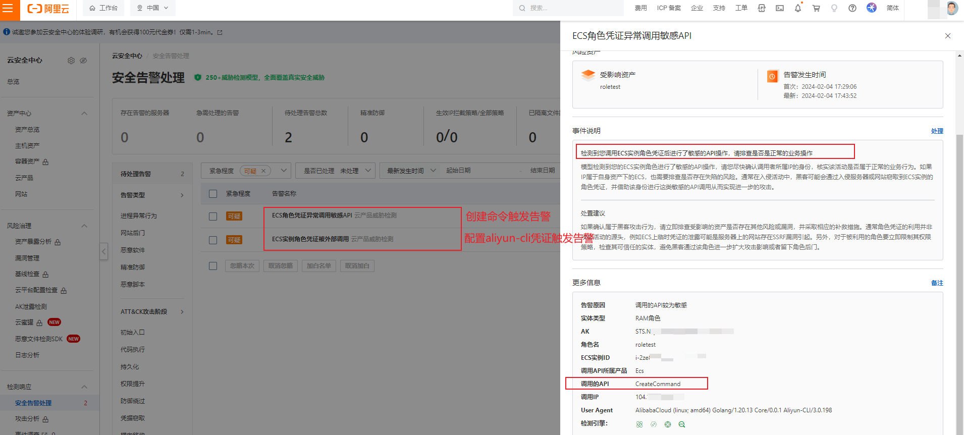Click the alert time clock icon

[772, 76]
